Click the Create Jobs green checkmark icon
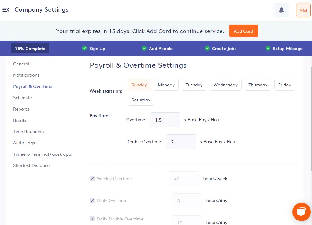 (x=207, y=48)
